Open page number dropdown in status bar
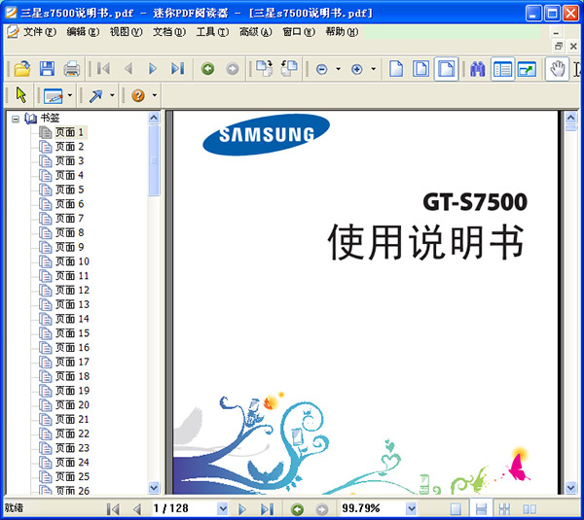The image size is (584, 520). (222, 508)
